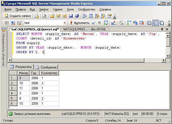Viewport: 172px width, 124px height.
Task: Expand SQL Editor toolbar overflow arrow
Action: pos(169,23)
